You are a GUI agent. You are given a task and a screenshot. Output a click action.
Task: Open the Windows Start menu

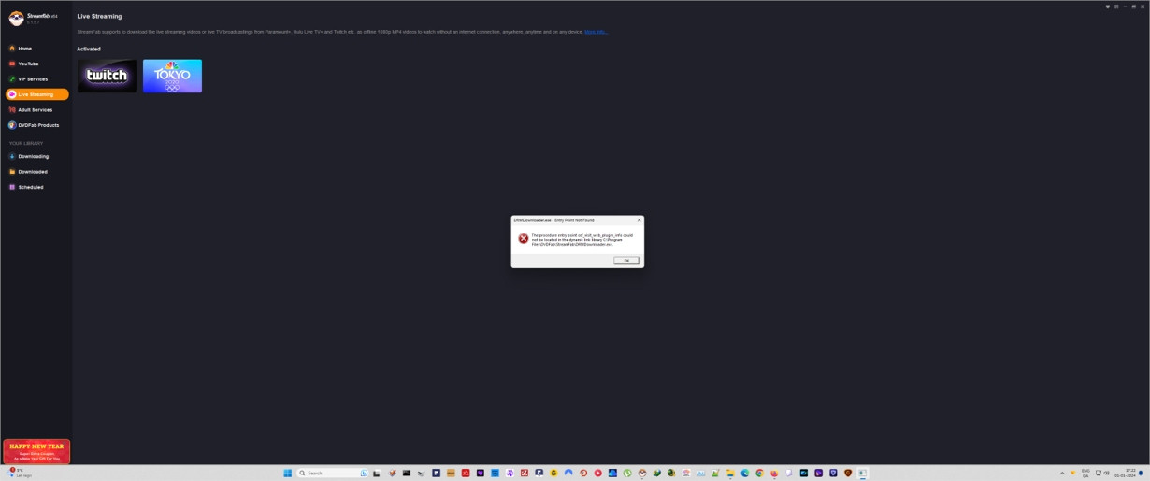(x=287, y=473)
